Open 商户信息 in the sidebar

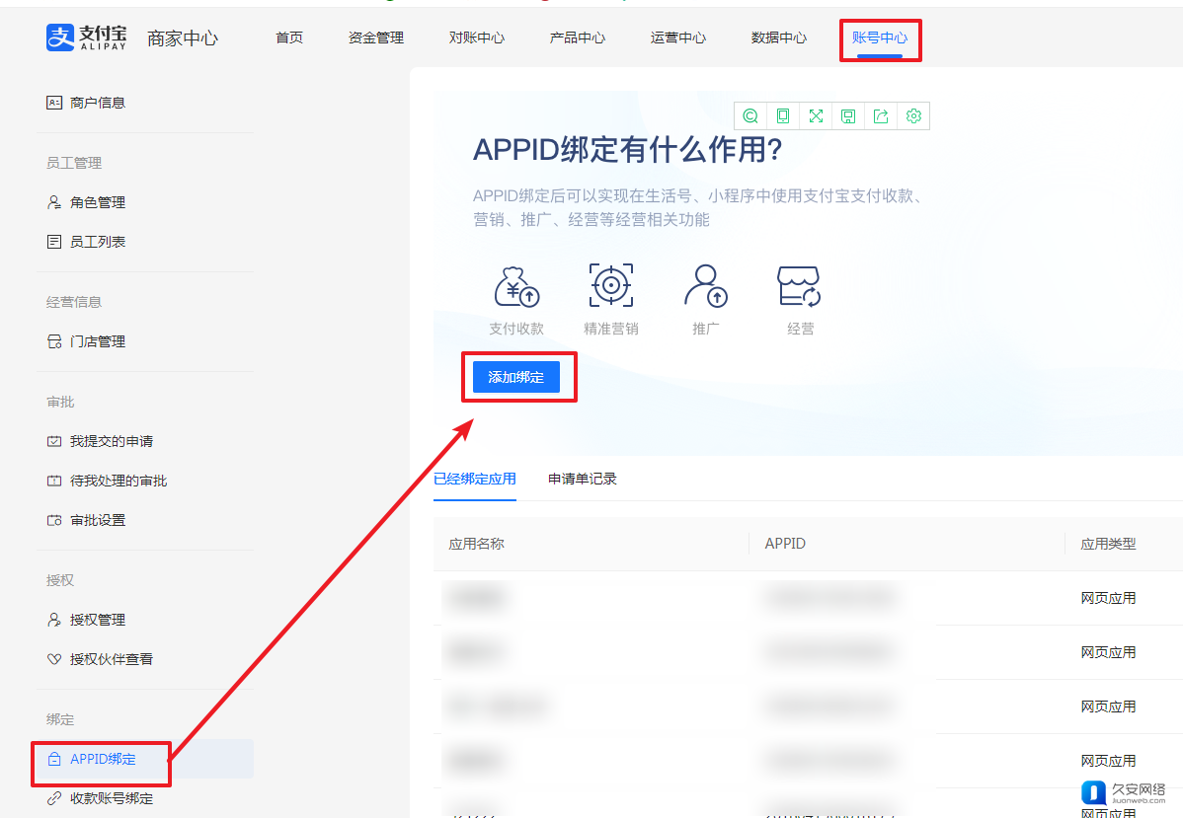(x=97, y=103)
